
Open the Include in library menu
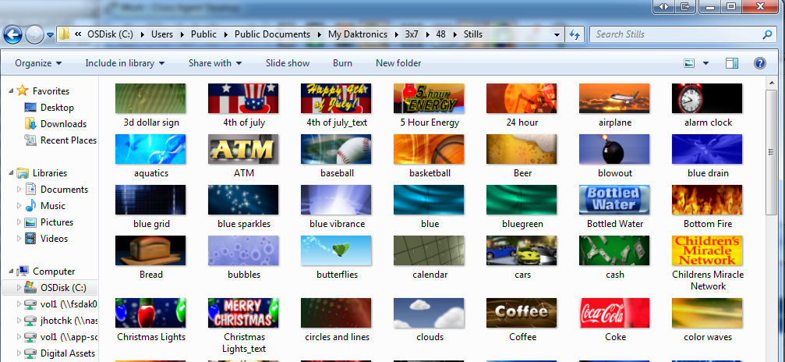125,63
